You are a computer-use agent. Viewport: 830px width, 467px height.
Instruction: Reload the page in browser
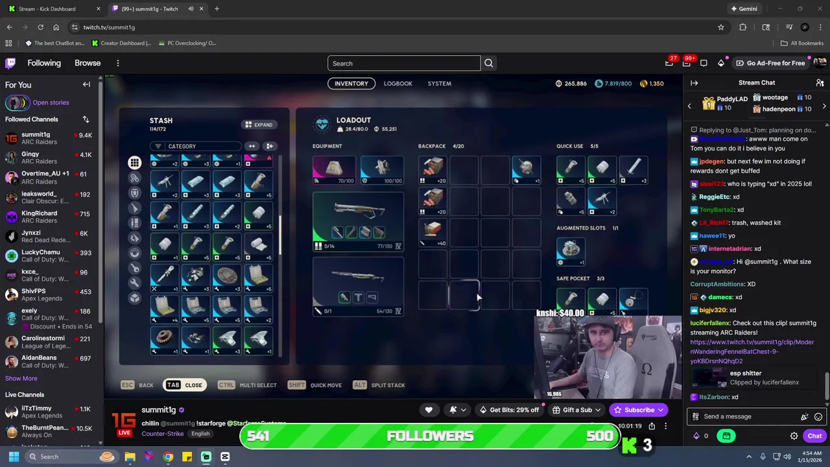coord(40,27)
